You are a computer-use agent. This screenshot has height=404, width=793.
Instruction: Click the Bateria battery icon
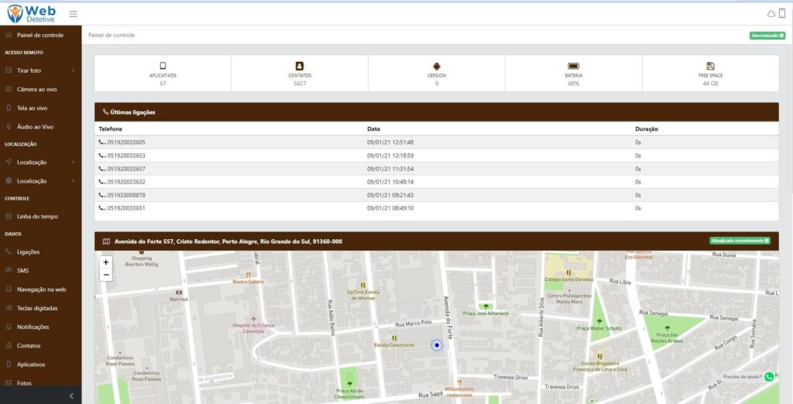573,66
